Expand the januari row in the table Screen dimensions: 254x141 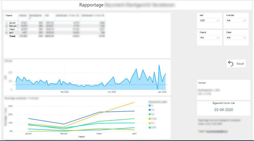(6, 23)
